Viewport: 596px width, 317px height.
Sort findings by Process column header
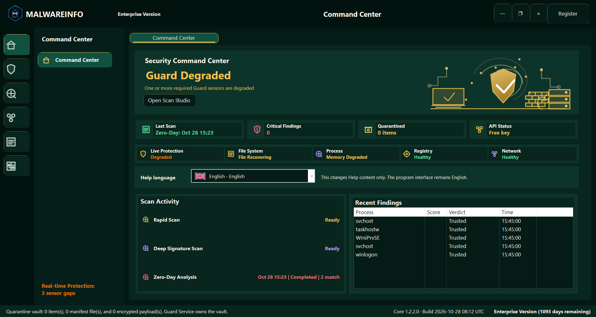click(x=389, y=212)
